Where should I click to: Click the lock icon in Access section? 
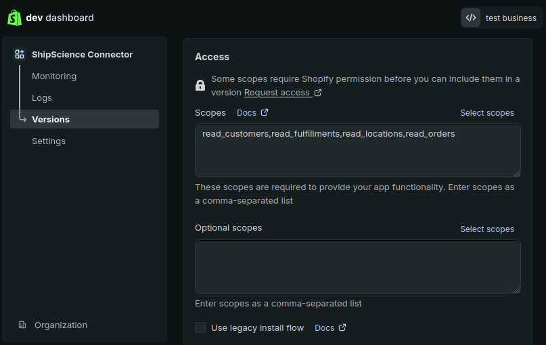[x=200, y=85]
